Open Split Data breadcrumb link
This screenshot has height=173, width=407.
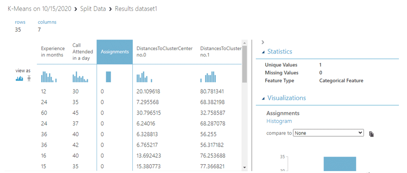(93, 8)
